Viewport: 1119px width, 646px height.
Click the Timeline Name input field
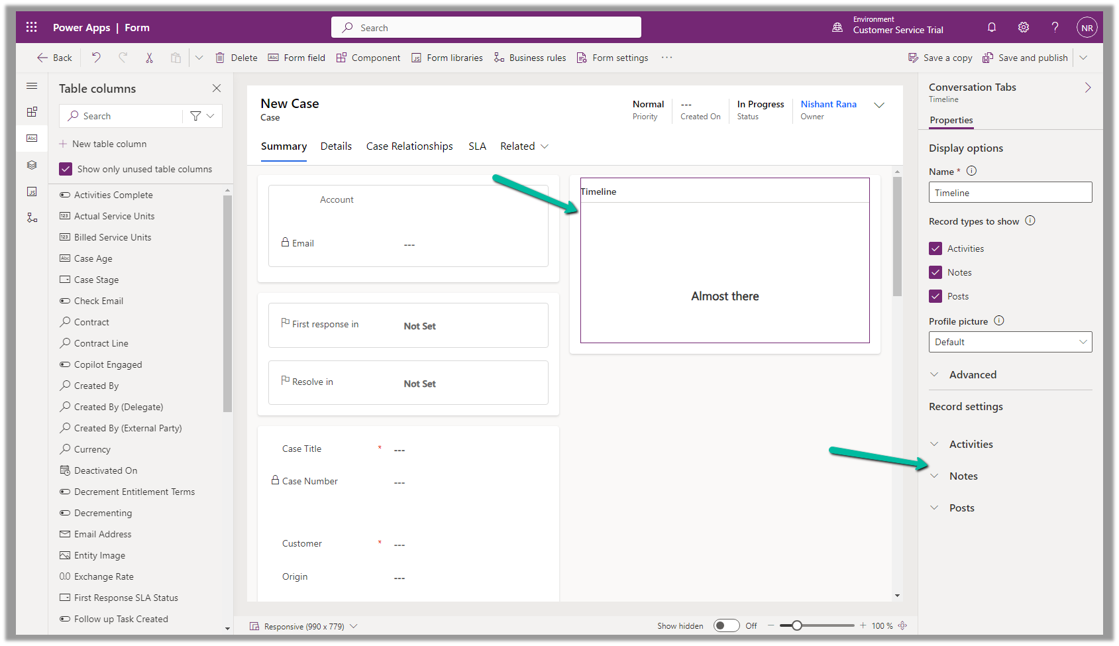point(1010,193)
